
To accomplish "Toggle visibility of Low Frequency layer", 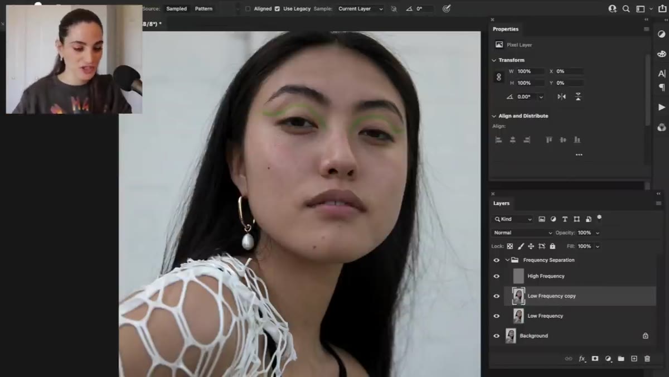I will tap(497, 316).
